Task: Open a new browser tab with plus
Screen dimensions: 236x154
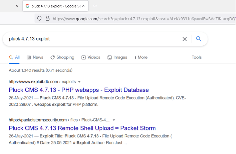Action: tap(95, 6)
